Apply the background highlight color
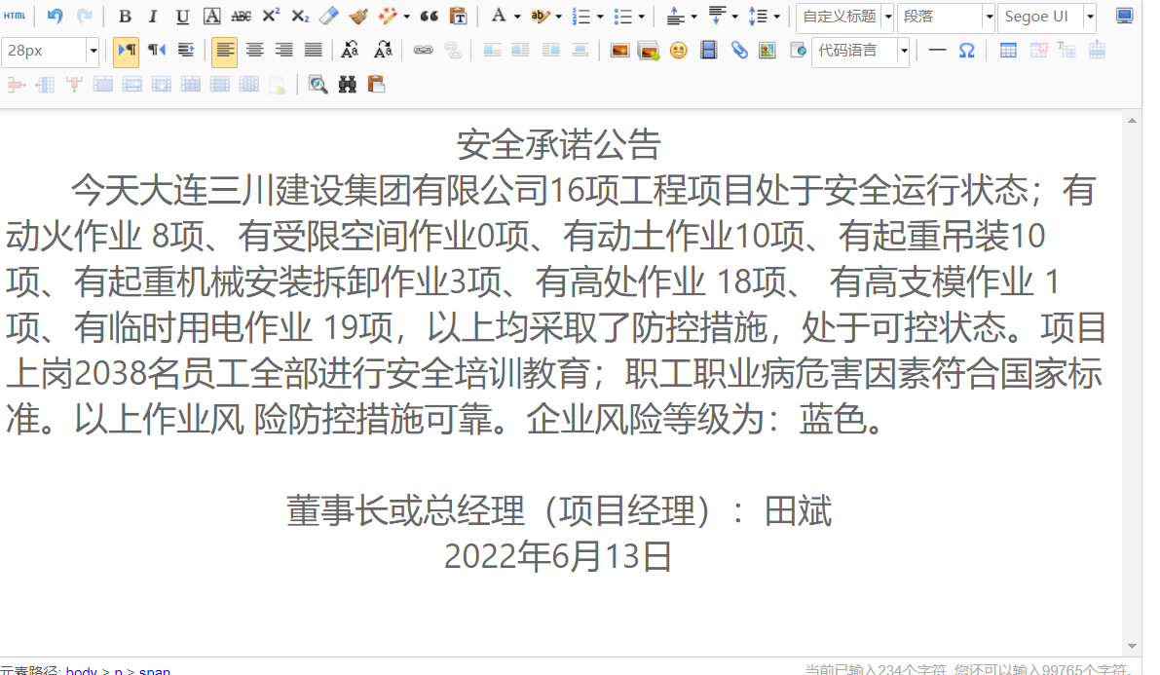 (541, 16)
